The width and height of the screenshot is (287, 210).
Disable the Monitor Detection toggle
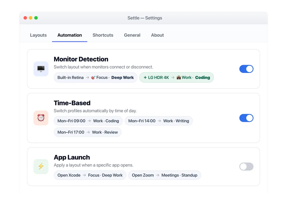[246, 69]
